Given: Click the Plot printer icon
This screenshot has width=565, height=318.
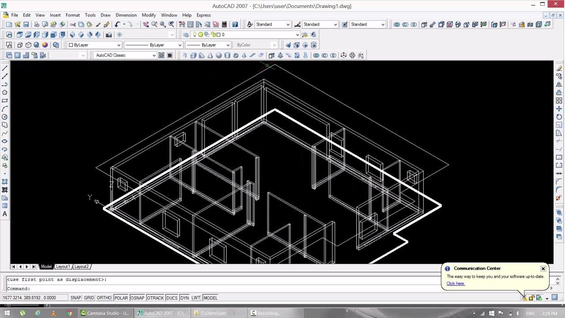Looking at the screenshot, I should pyautogui.click(x=37, y=24).
